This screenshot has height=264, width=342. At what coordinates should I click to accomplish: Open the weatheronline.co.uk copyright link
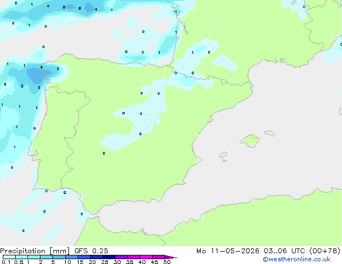point(297,259)
